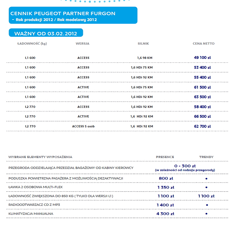Screen dimensions: 242x225
Task: Select the price '55 400 zł'
Action: (x=202, y=77)
